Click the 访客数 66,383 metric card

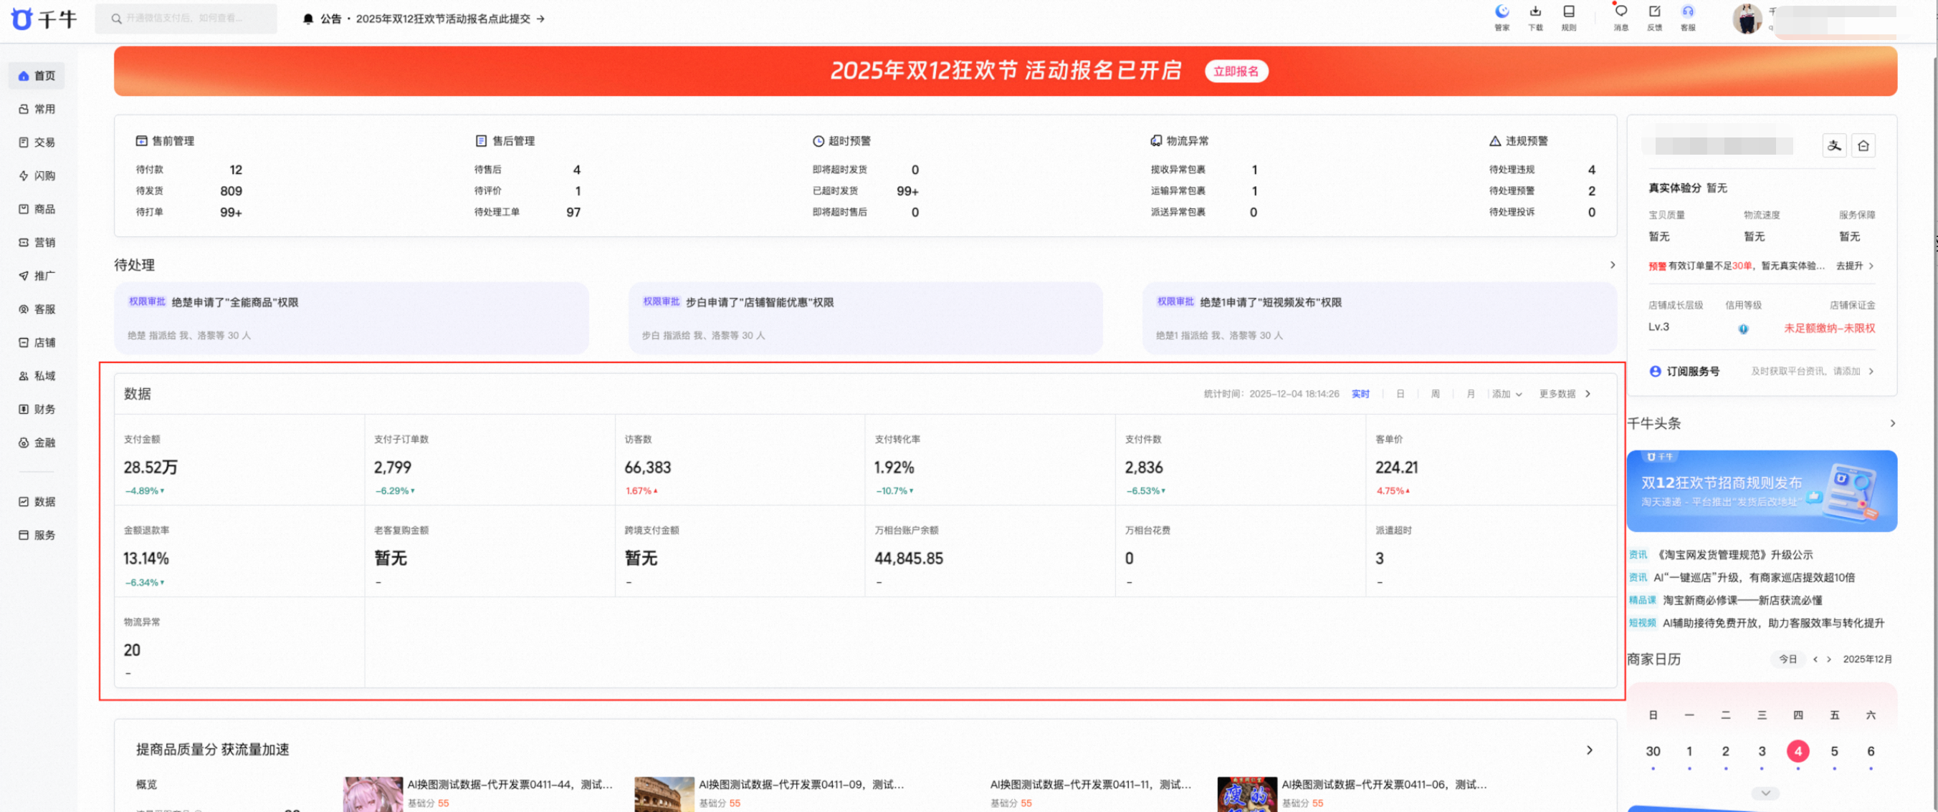click(x=740, y=460)
